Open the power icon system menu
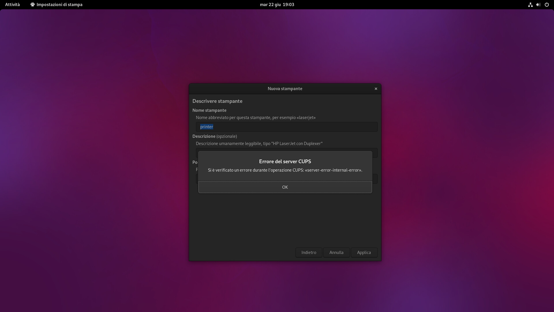This screenshot has height=312, width=554. click(546, 5)
